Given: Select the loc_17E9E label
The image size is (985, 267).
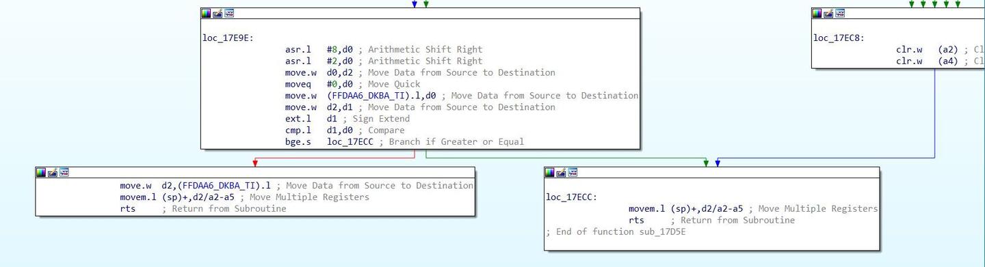Looking at the screenshot, I should [228, 38].
